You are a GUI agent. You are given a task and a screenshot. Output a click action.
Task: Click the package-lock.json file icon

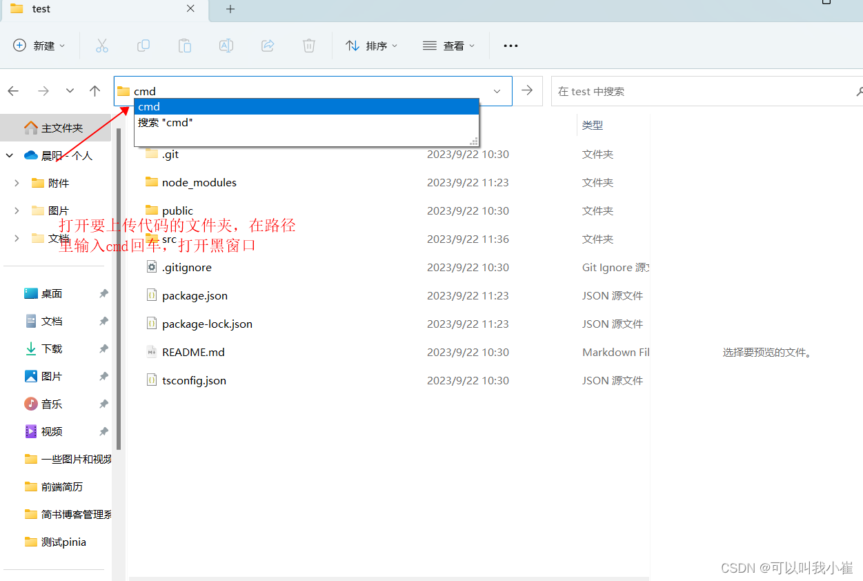[x=152, y=324]
